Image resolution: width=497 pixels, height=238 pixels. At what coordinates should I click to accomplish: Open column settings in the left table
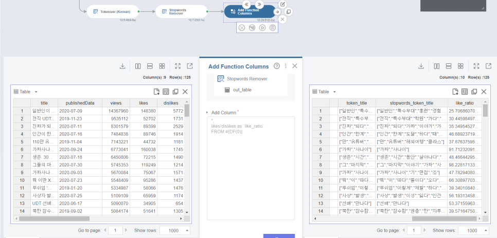[166, 92]
